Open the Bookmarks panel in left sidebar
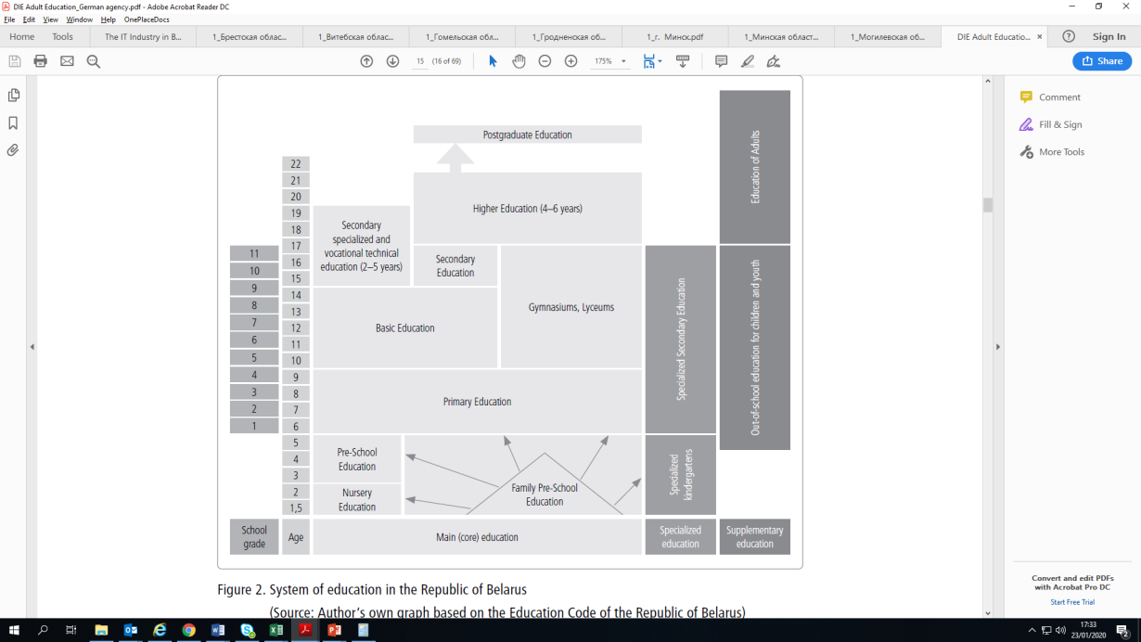Viewport: 1141px width, 642px height. 13,122
